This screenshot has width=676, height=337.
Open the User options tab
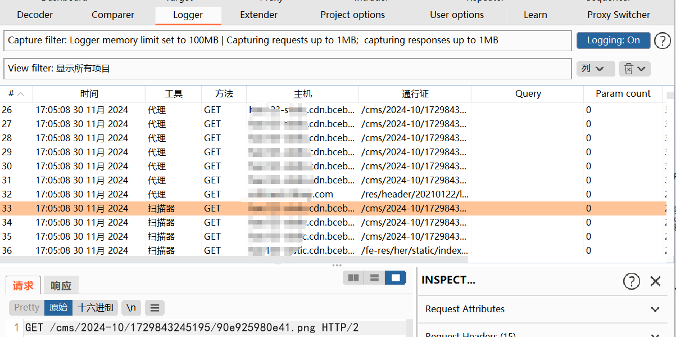tap(457, 15)
